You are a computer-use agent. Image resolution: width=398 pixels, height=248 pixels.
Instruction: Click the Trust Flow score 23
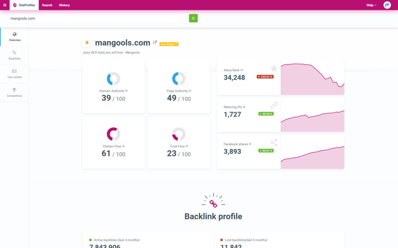tap(171, 153)
